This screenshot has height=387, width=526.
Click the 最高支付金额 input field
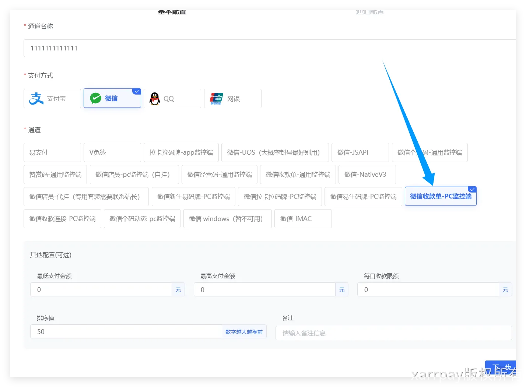tap(264, 290)
